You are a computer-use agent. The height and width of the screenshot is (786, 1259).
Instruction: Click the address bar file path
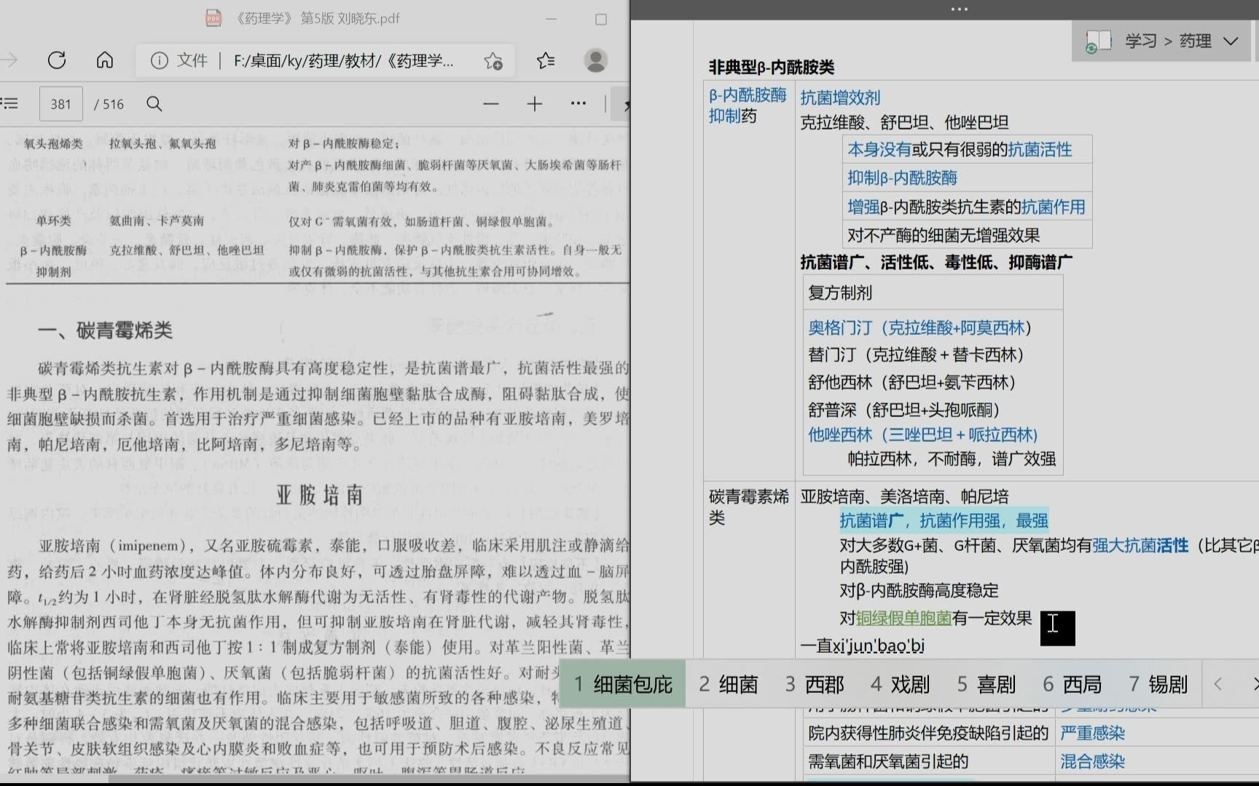tap(343, 60)
